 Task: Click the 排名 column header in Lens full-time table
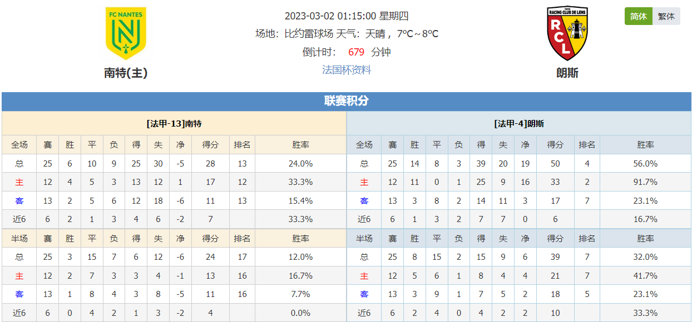587,145
